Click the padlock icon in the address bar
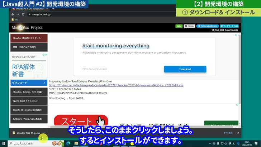261x147 pixels. coord(30,14)
